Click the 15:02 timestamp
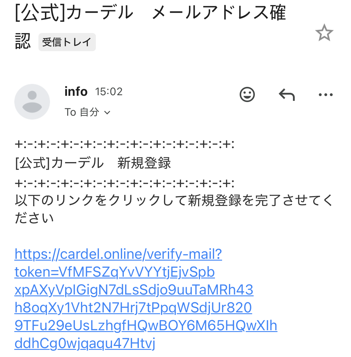The height and width of the screenshot is (357, 351). click(x=109, y=92)
